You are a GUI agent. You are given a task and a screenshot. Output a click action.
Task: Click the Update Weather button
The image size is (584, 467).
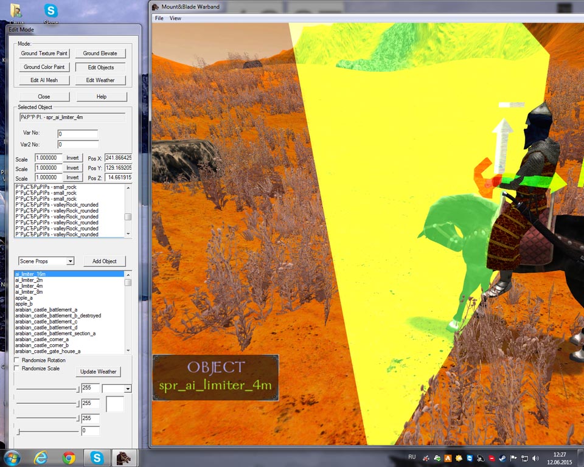[x=98, y=372]
